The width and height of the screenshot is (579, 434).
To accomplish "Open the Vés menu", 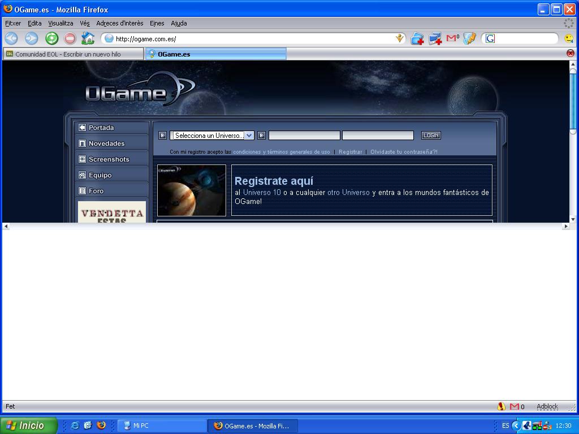I will click(x=85, y=23).
